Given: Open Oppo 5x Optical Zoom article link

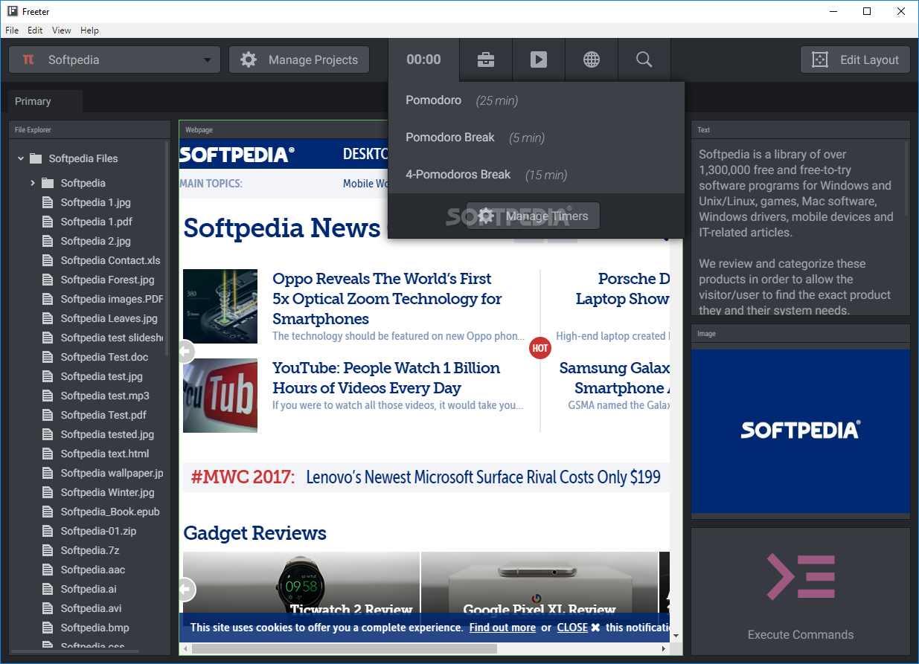Looking at the screenshot, I should pyautogui.click(x=387, y=299).
